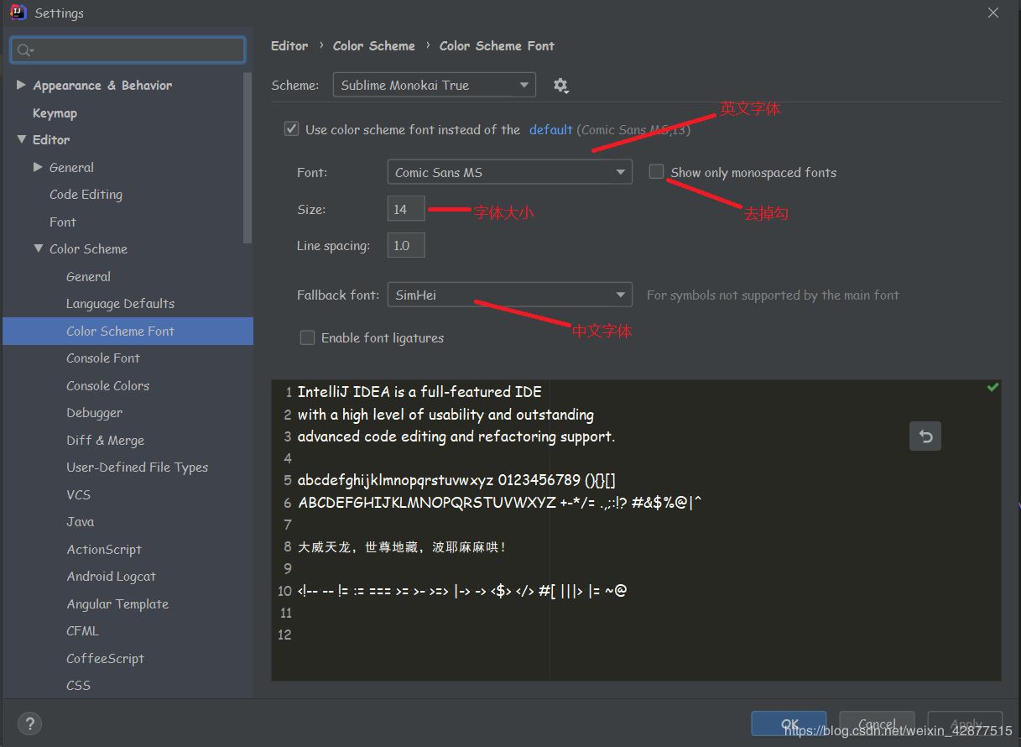Expand General node under Editor
The width and height of the screenshot is (1021, 747).
[38, 167]
